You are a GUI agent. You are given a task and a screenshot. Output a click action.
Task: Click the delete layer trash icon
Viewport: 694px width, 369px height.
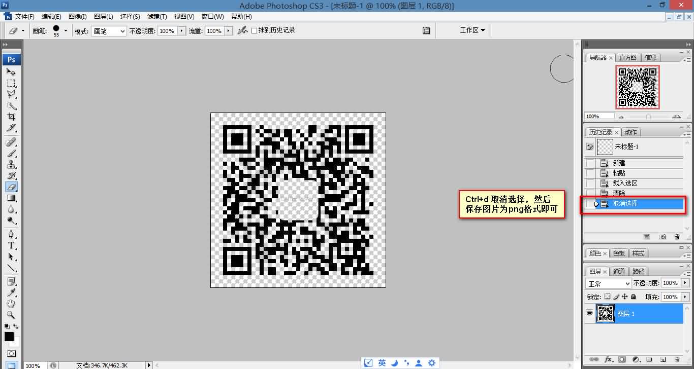677,359
